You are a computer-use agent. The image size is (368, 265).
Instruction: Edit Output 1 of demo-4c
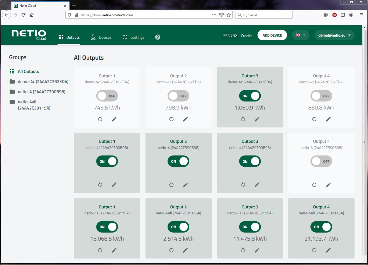pos(114,119)
